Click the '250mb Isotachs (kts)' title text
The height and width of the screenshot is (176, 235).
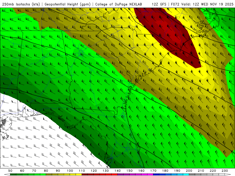pos(21,4)
